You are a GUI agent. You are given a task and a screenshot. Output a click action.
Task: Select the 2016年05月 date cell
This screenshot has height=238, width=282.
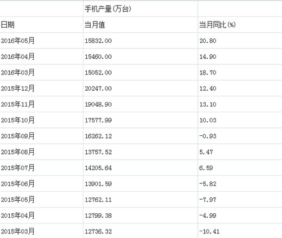[17, 41]
